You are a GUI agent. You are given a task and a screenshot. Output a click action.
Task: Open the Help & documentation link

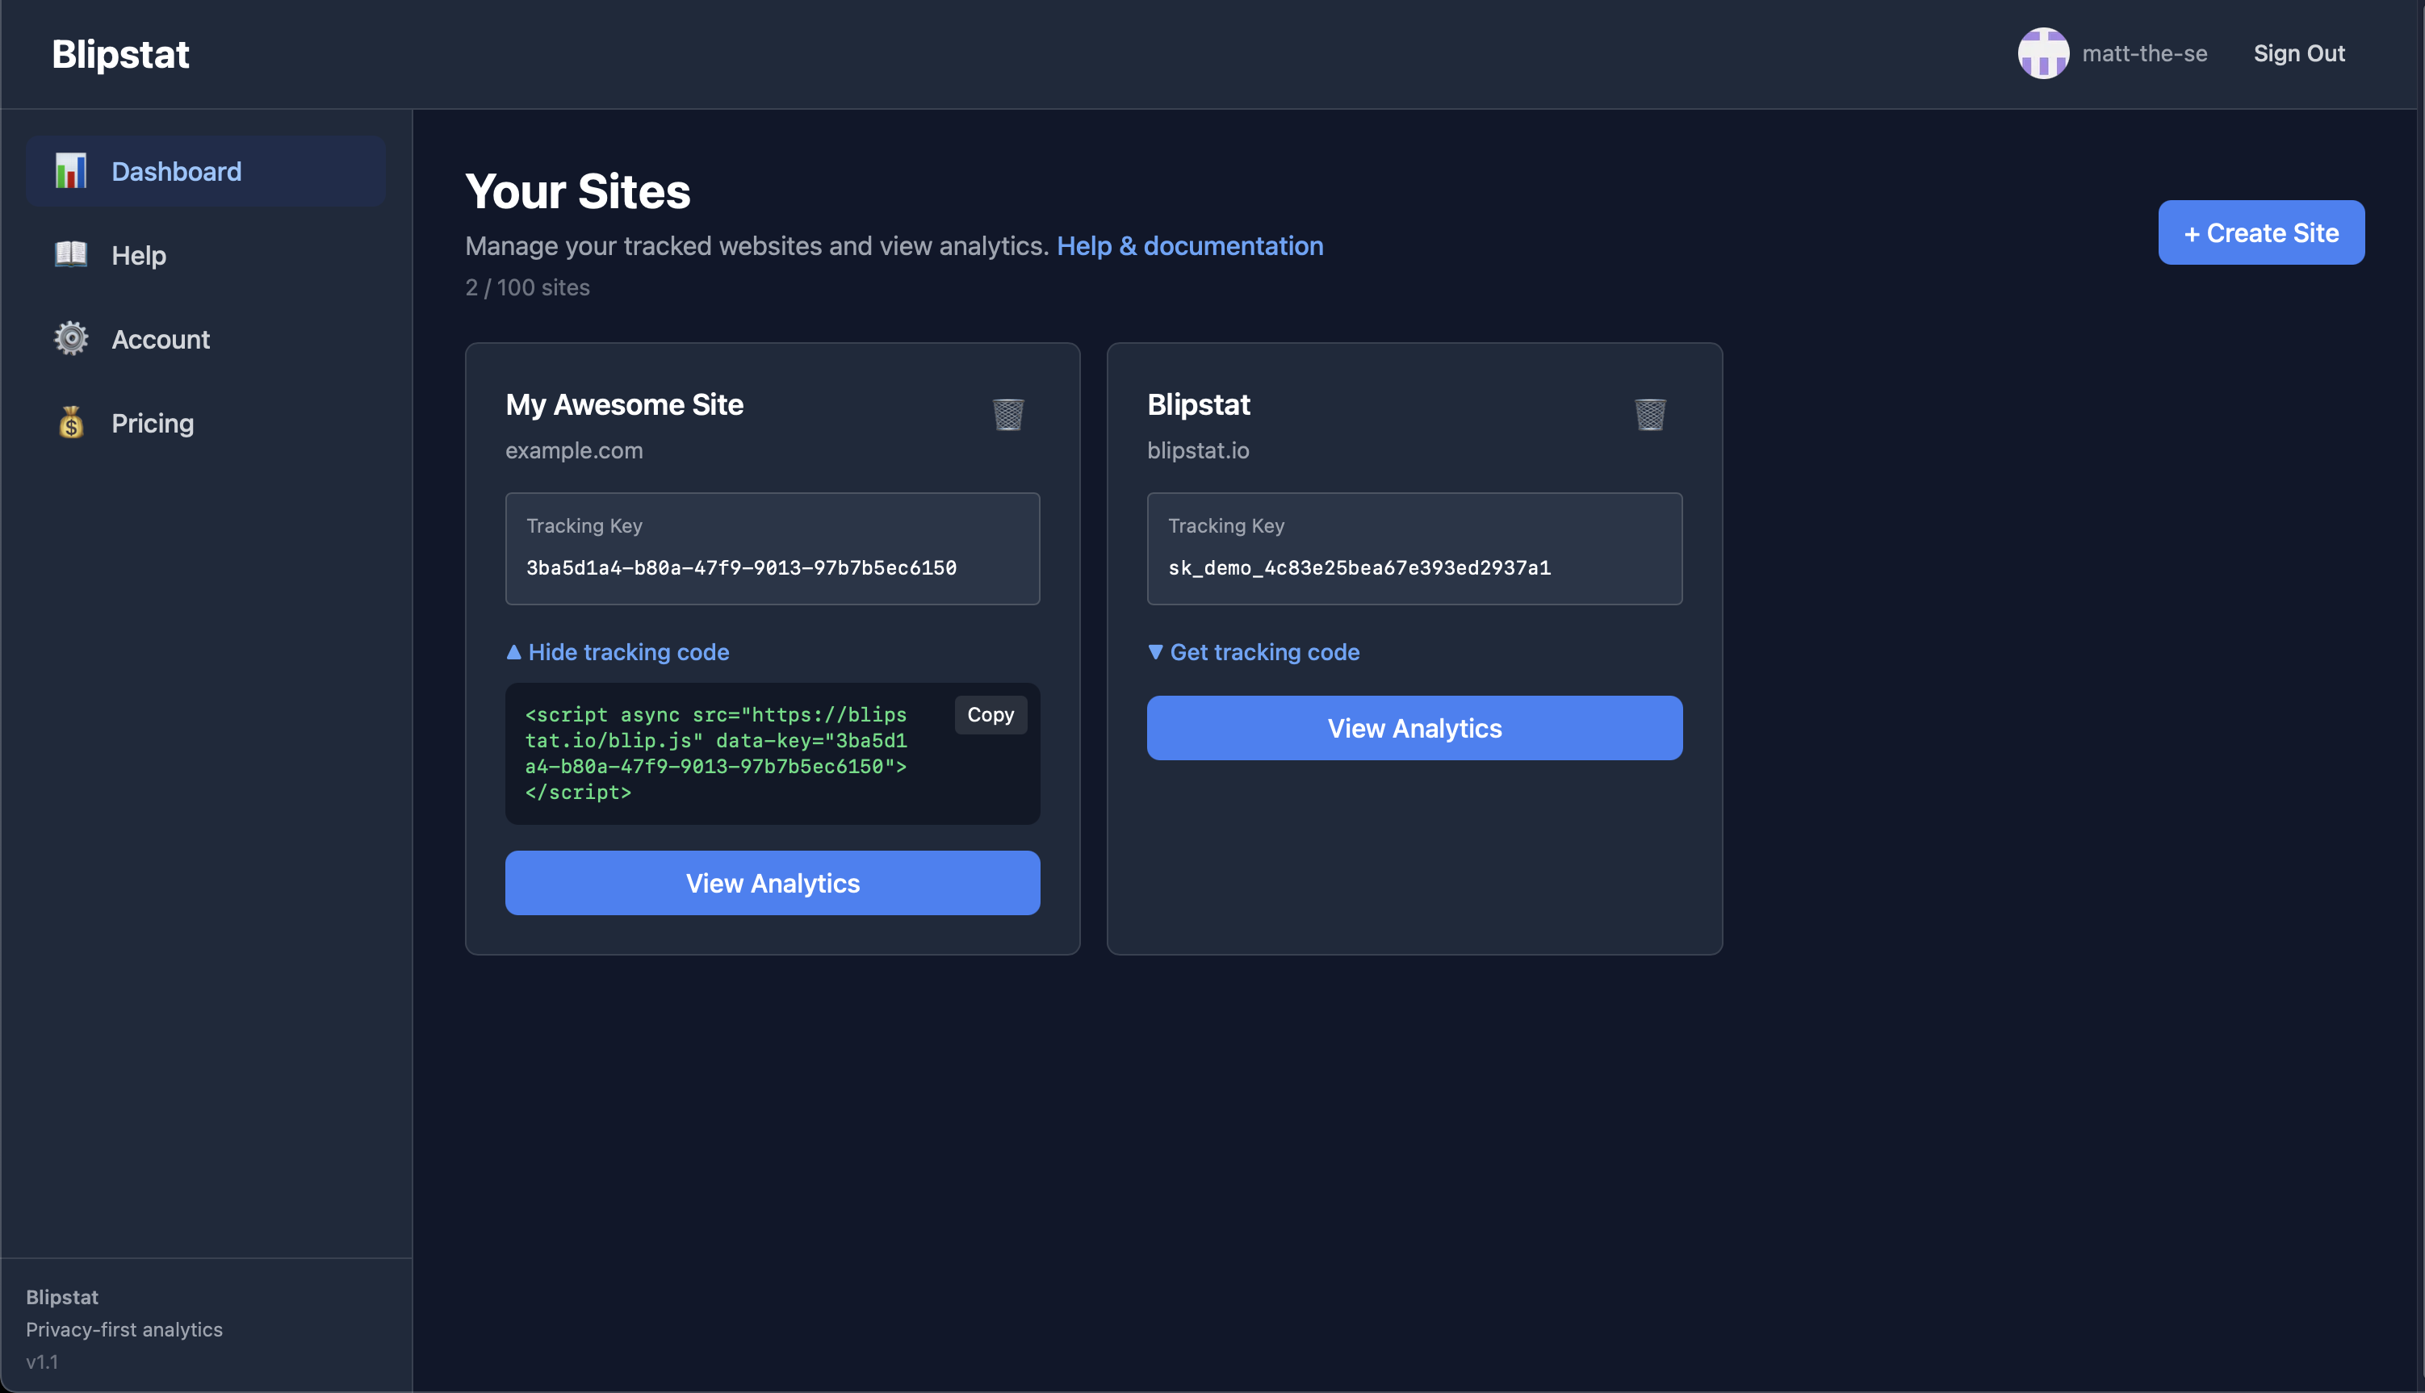(x=1190, y=246)
